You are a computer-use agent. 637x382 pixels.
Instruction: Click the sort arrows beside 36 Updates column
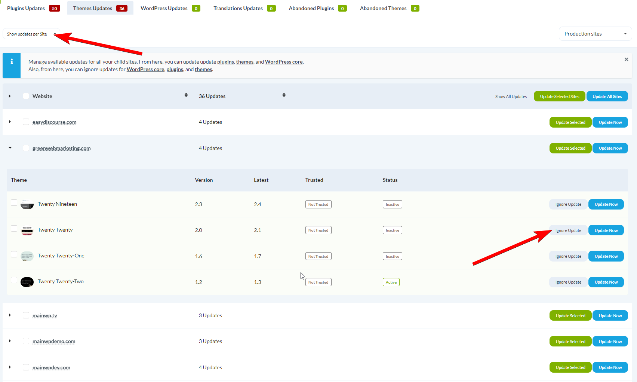point(284,95)
